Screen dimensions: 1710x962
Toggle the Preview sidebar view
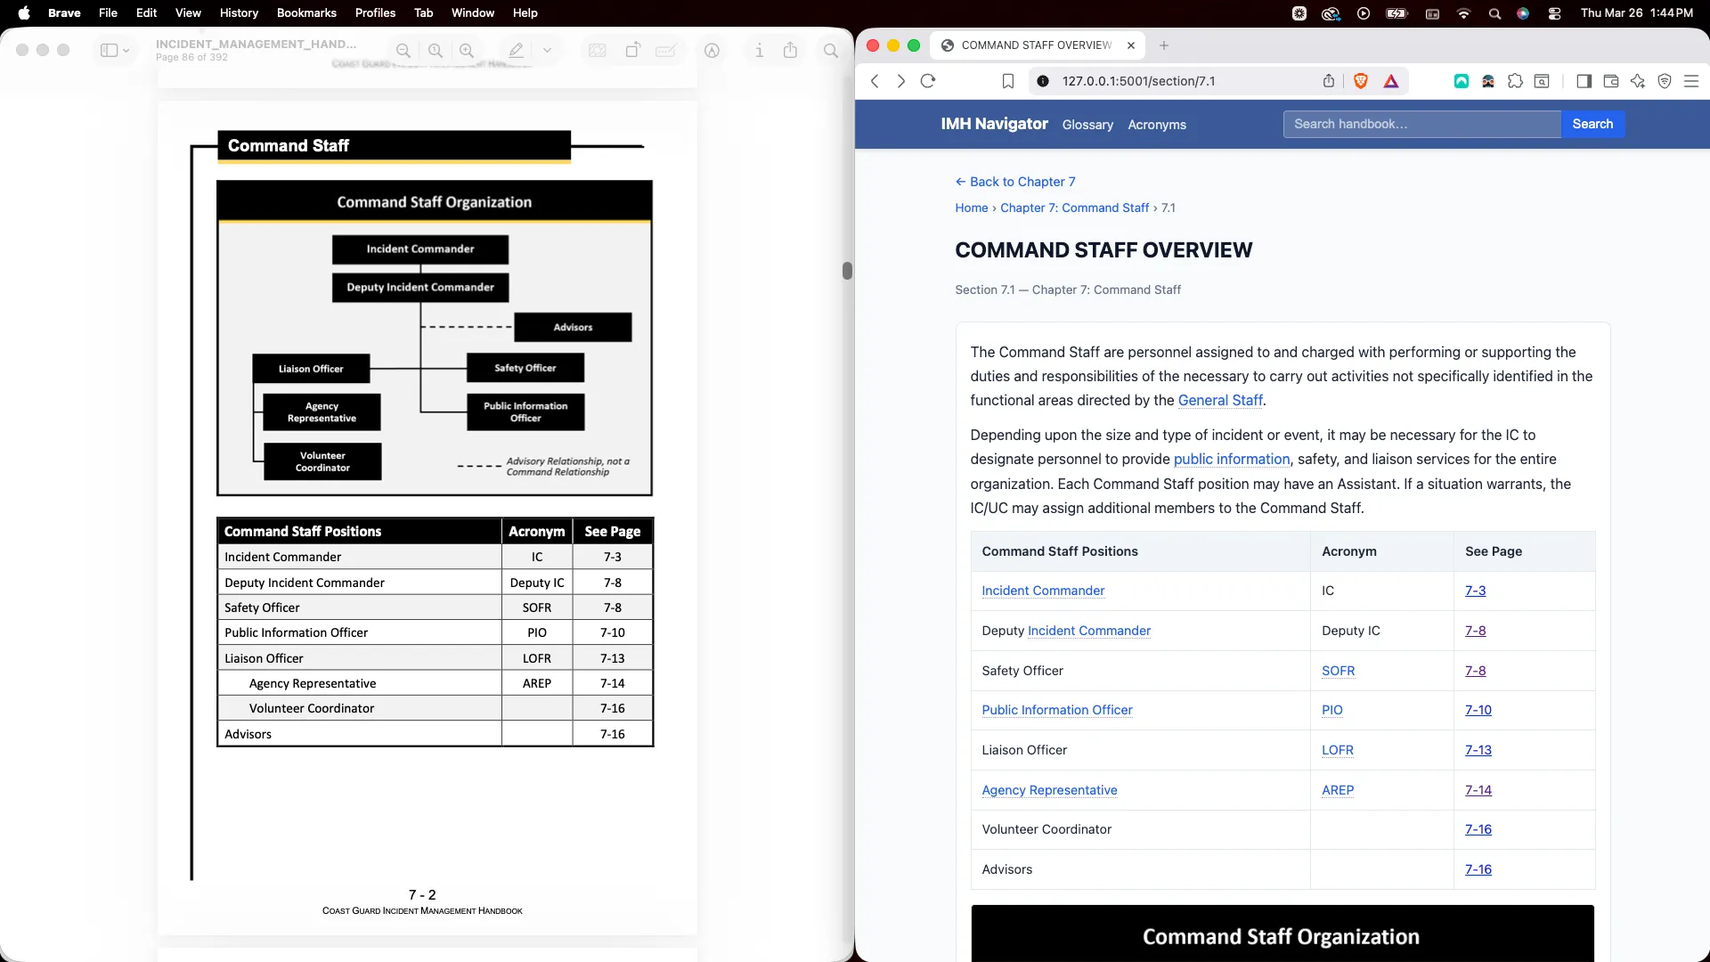(110, 51)
